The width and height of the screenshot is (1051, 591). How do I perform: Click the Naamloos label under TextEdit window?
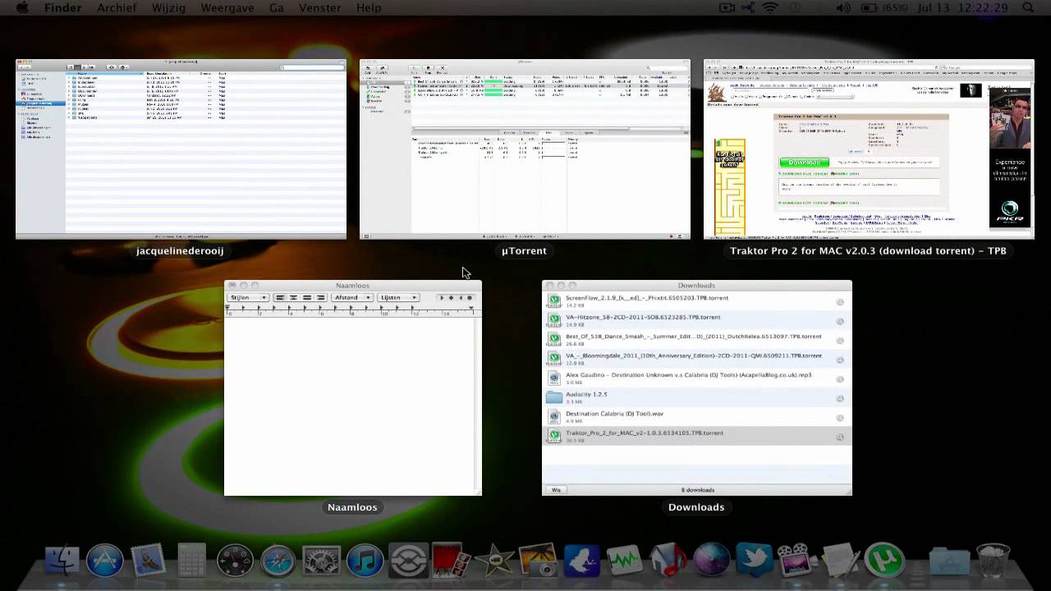[x=352, y=506]
